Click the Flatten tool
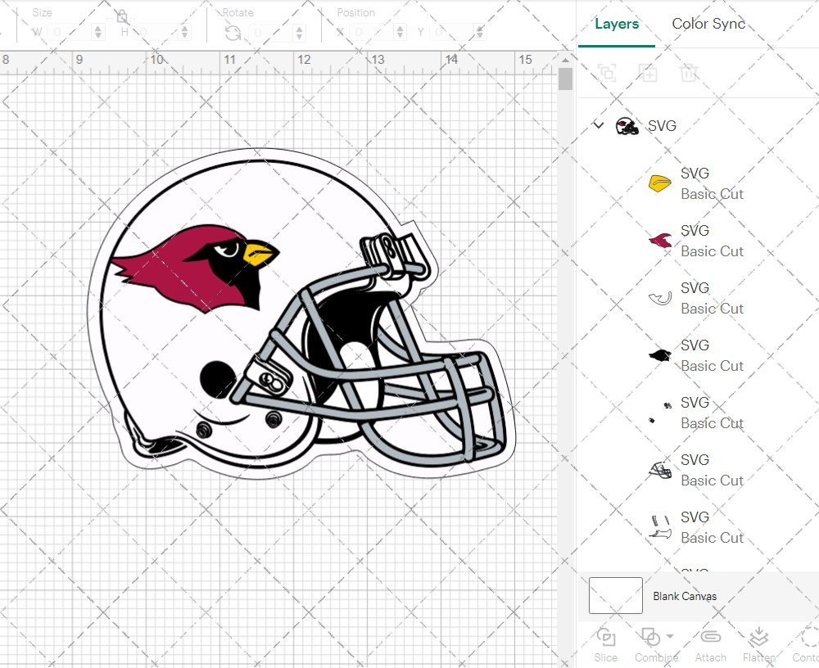819x668 pixels. point(758,645)
